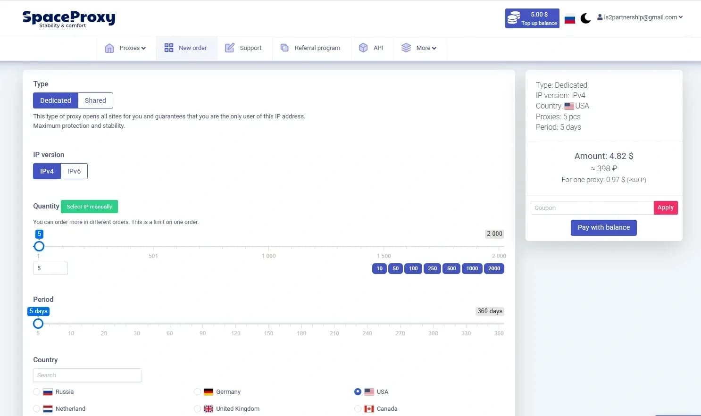Switch to dark mode via the moon icon

point(585,18)
